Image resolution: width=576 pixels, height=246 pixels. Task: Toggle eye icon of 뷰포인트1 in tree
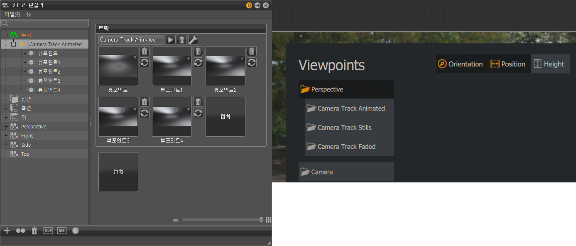32,62
